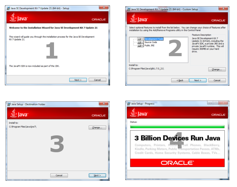
Task: Click Back in the Custom Setup window
Action: click(x=180, y=80)
